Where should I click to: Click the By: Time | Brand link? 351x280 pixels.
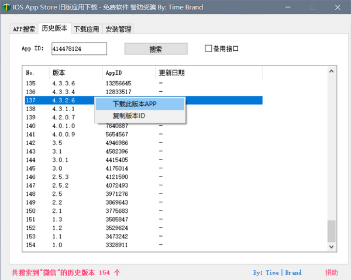(x=277, y=272)
